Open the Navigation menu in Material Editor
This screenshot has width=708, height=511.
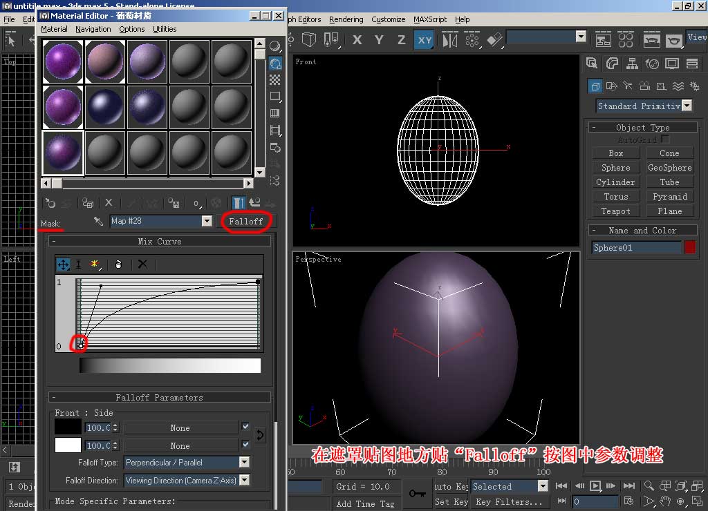click(93, 29)
